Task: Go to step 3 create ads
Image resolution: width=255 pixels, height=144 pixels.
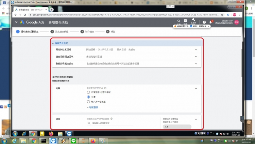Action: click(87, 32)
